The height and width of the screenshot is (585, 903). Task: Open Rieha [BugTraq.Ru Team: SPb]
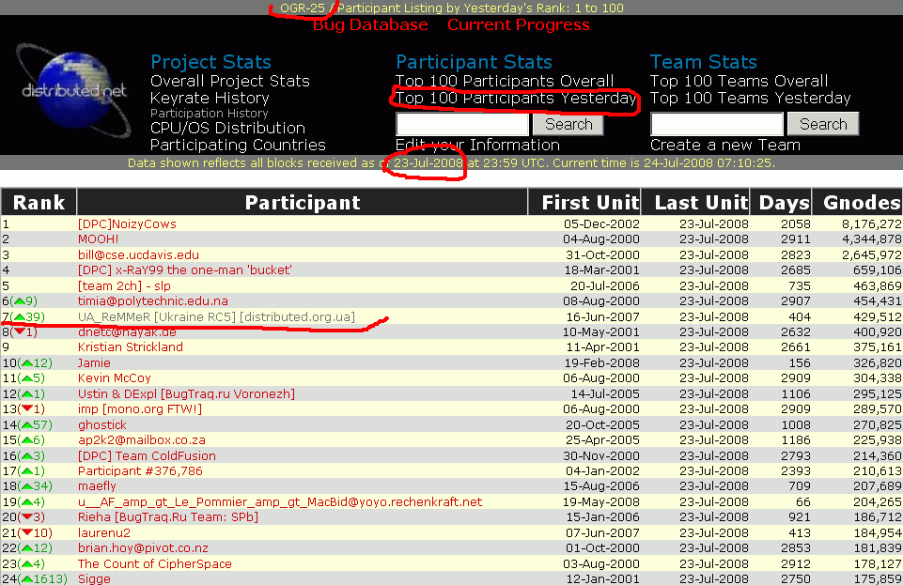point(167,517)
